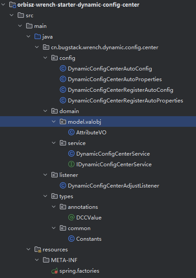Select the cn.bugstack.wrench.dynamic.config.center package
This screenshot has width=196, height=278.
coord(105,47)
